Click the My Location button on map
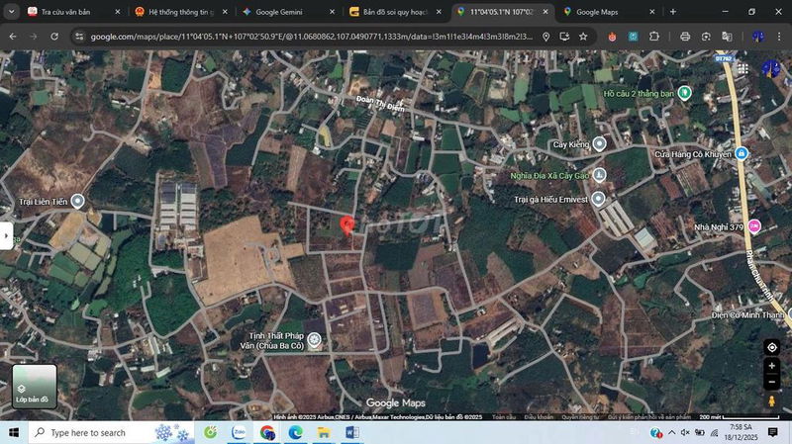This screenshot has width=792, height=444. (771, 347)
